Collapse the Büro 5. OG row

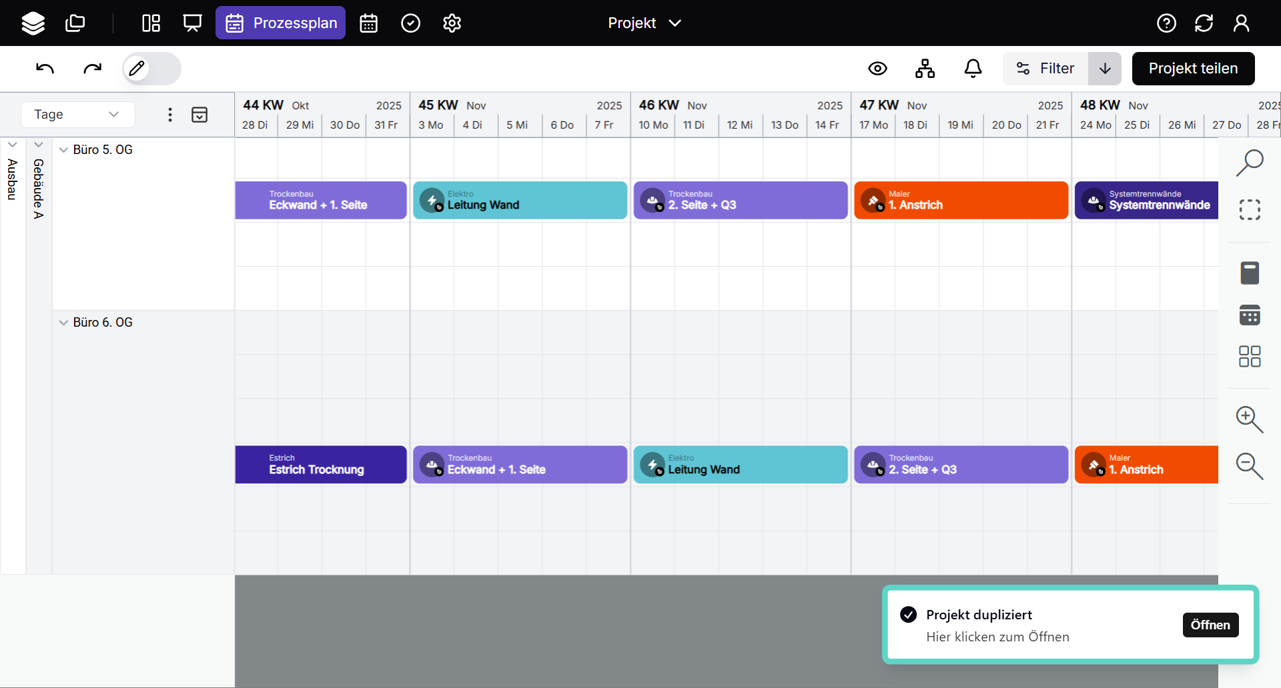click(x=63, y=150)
